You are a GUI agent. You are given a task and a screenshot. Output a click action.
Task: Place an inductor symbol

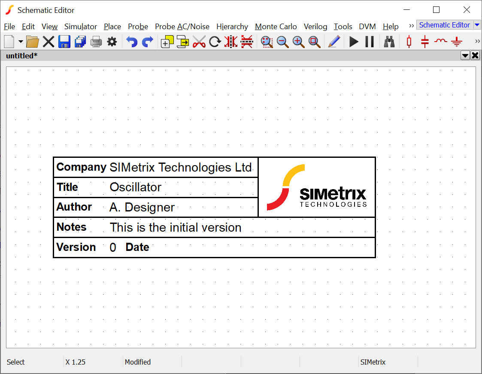tap(441, 42)
